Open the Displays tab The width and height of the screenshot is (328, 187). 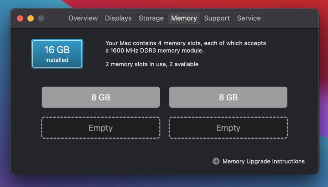tap(118, 18)
